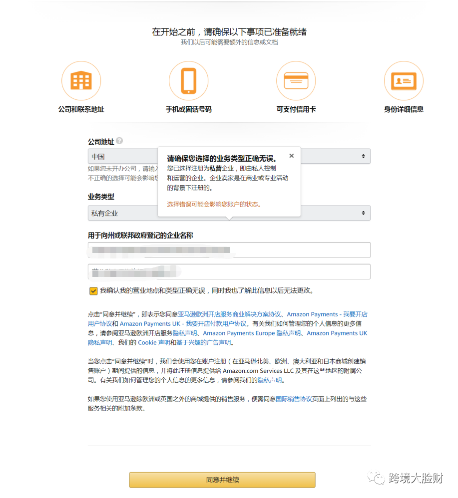Click the 同意并继续 button
Screen dimensions: 458x498
(222, 480)
